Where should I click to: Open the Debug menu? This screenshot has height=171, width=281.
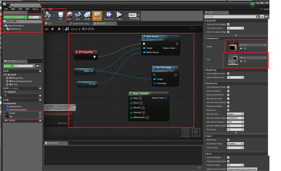[35, 9]
